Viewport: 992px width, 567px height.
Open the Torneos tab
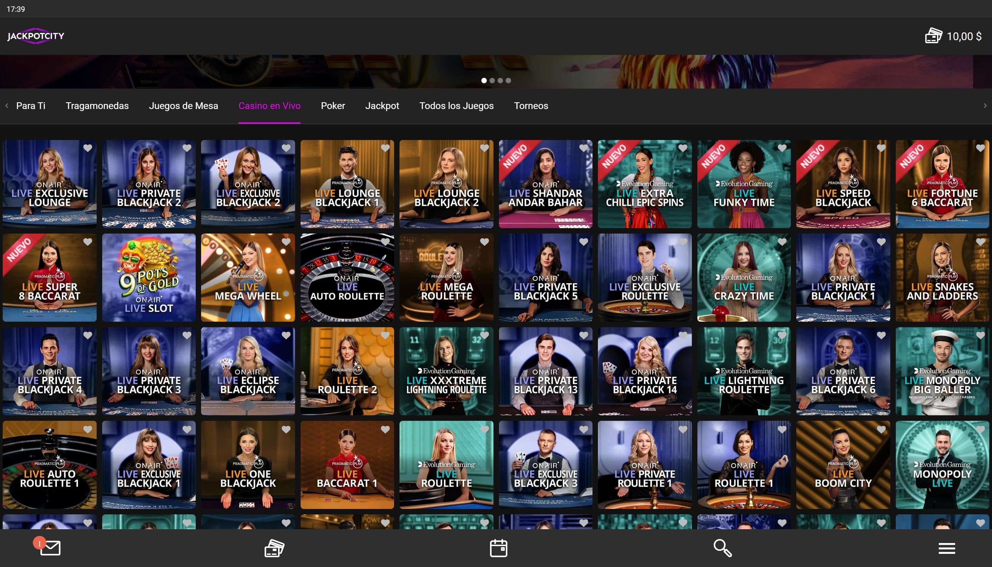[x=531, y=106]
